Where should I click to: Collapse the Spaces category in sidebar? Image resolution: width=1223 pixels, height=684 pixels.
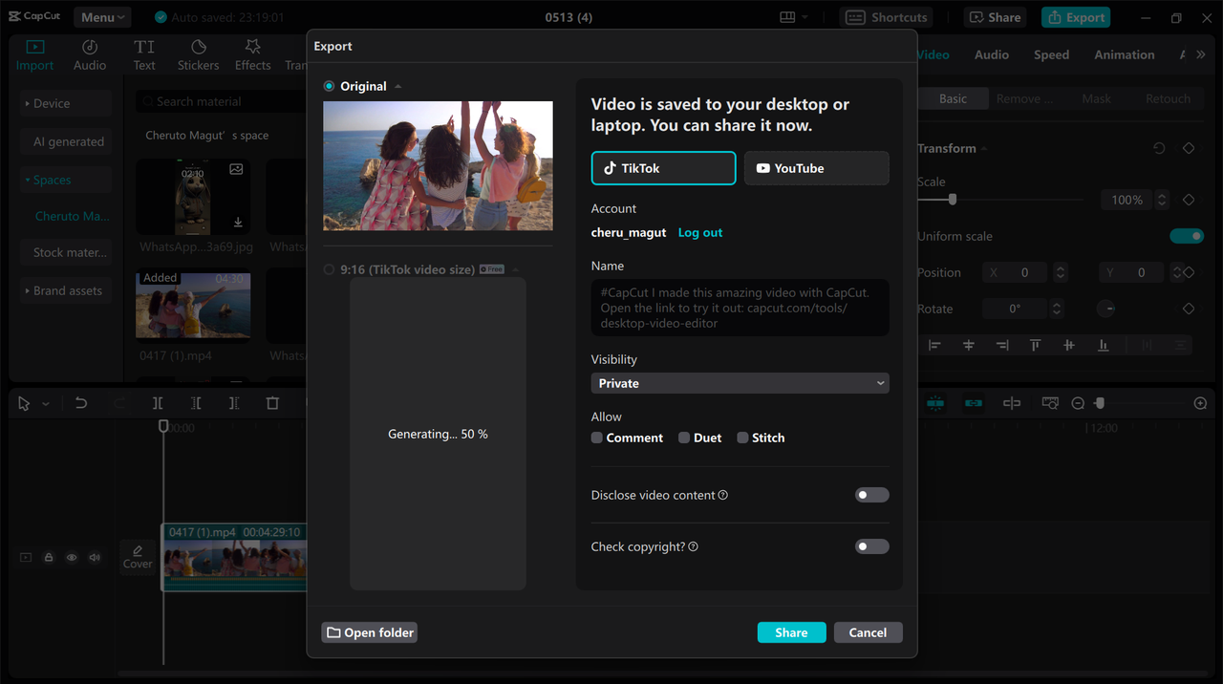click(x=66, y=180)
